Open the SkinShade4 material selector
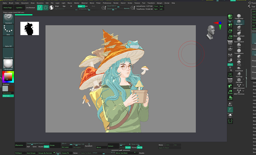This screenshot has width=256, height=155. click(8, 65)
